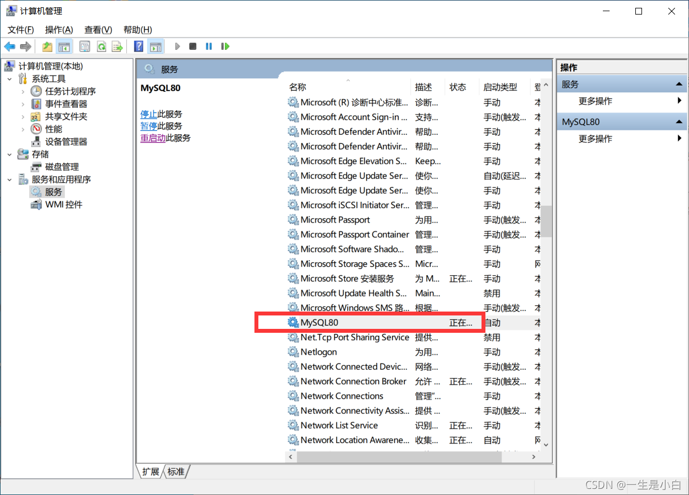Viewport: 689px width, 495px height.
Task: Expand the 任务计划程序 tree node
Action: point(23,91)
